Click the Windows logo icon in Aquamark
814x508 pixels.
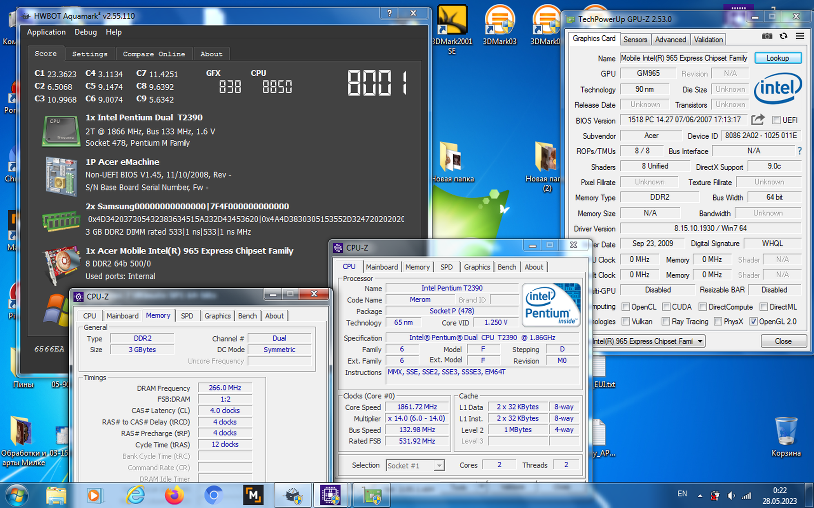coord(57,310)
